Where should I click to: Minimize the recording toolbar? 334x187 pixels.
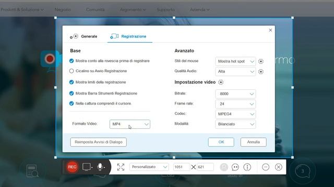click(266, 167)
